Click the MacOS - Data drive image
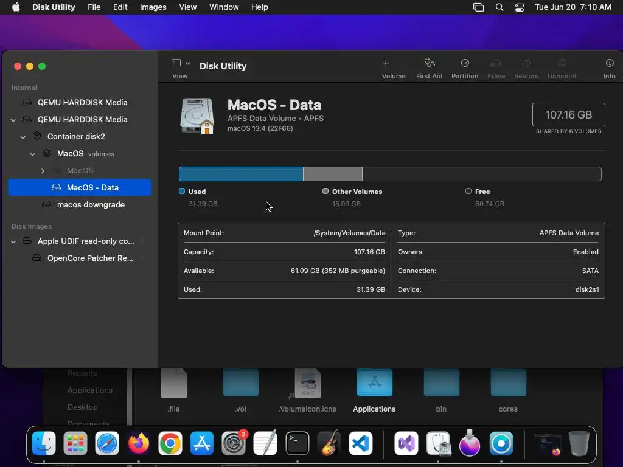 [197, 116]
